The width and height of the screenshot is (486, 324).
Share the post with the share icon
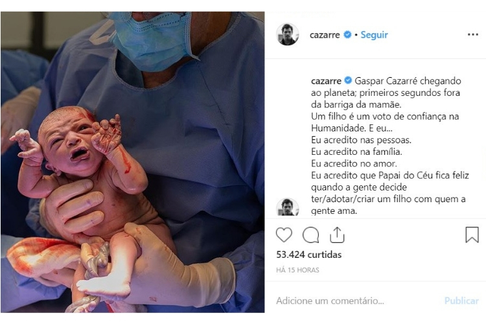337,235
